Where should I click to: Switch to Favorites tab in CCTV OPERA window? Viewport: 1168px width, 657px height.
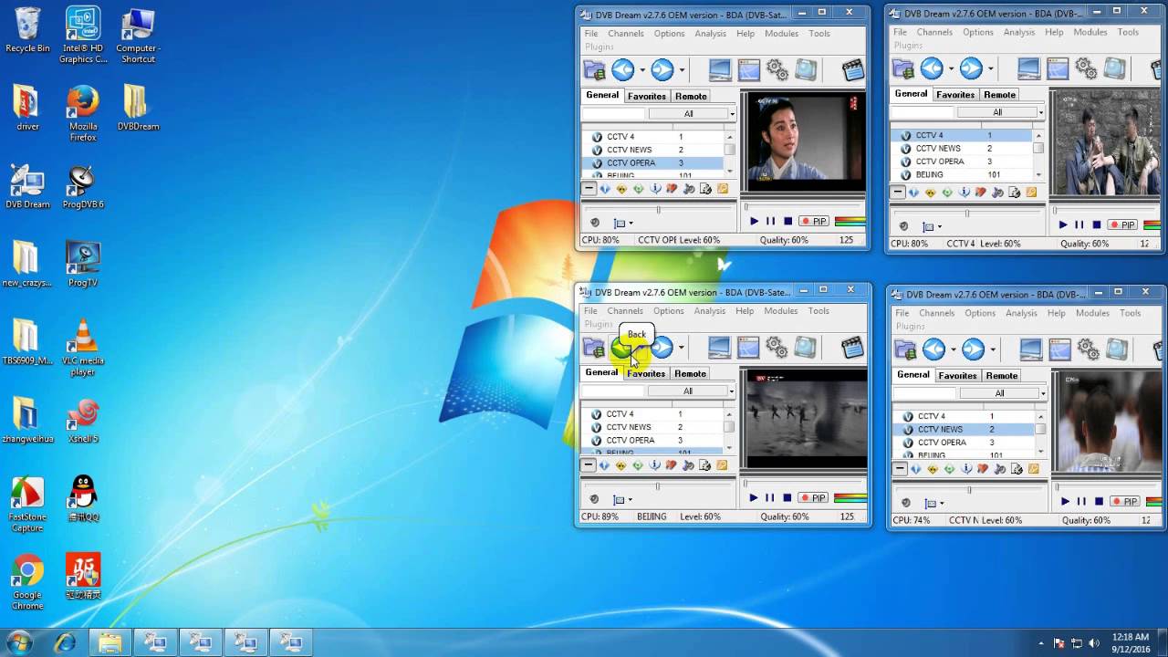[x=647, y=96]
